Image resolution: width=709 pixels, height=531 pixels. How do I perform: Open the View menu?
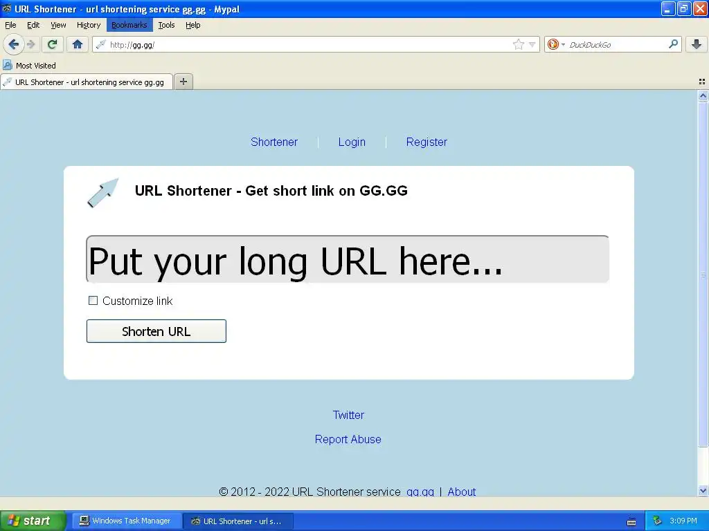[x=58, y=25]
